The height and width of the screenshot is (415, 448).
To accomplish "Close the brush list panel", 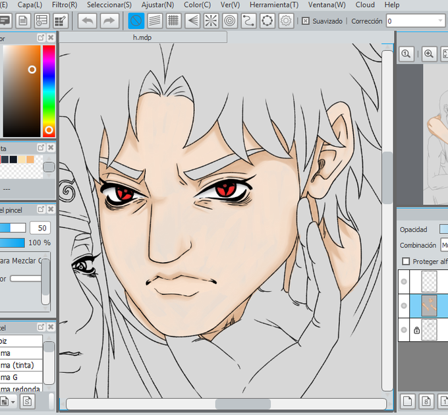I will click(51, 327).
